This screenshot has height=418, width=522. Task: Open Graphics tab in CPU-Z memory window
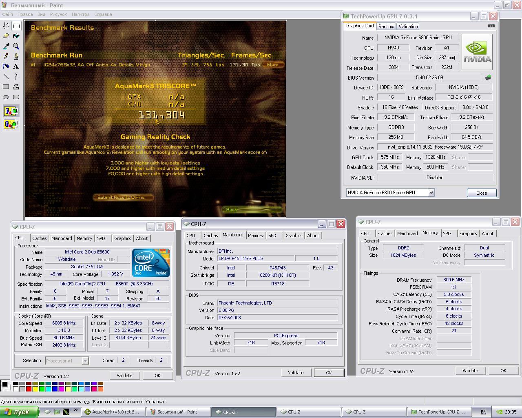click(468, 233)
